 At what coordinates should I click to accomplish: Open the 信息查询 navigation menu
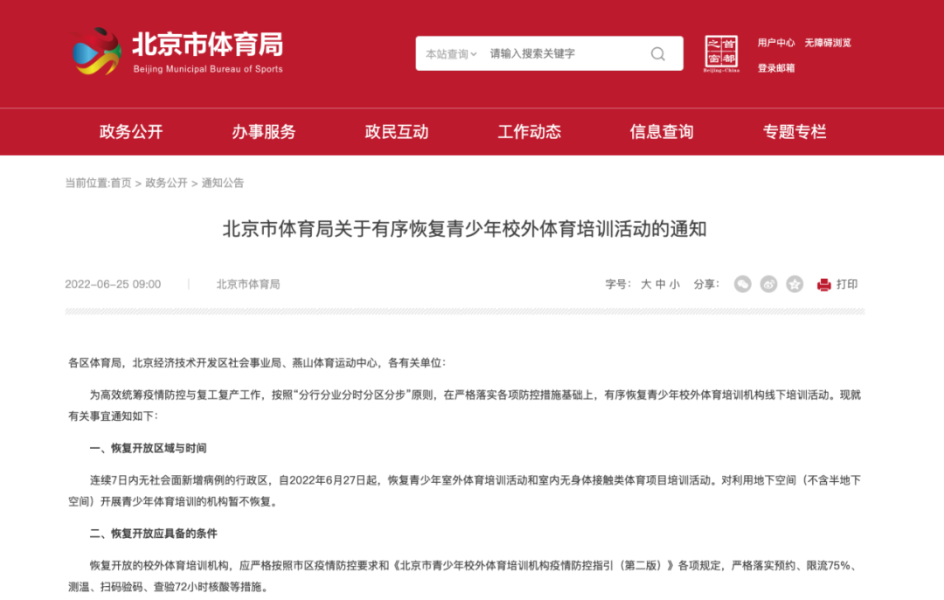(x=662, y=132)
